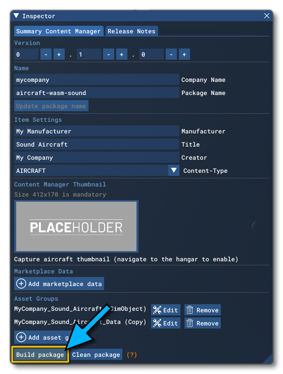283x374 pixels.
Task: Click the Build package button
Action: coord(40,355)
